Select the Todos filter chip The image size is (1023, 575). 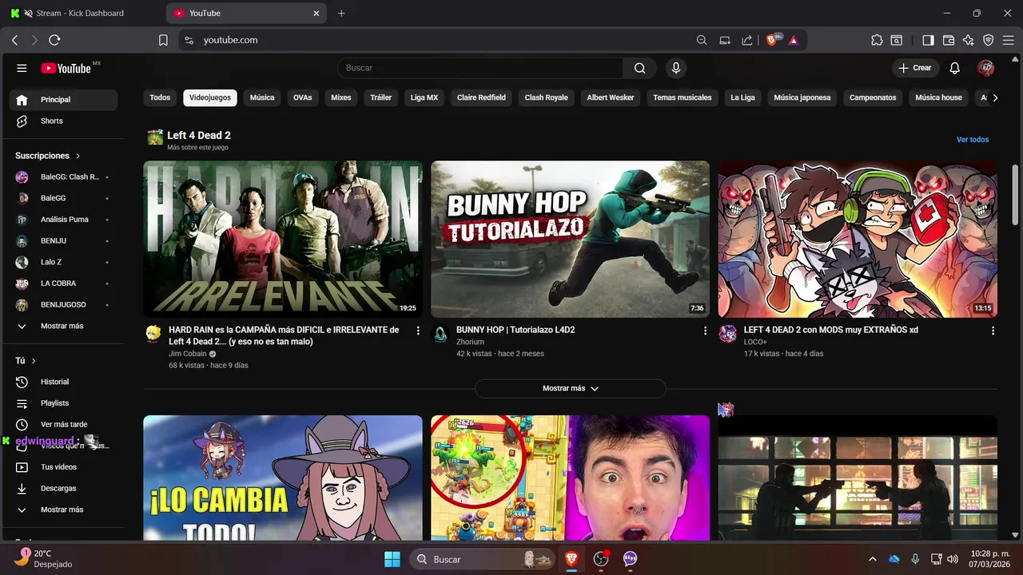[160, 97]
